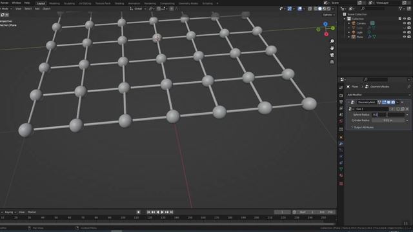Toggle Plane visibility in the outliner
Screen dimensions: 413x232
coord(405,37)
